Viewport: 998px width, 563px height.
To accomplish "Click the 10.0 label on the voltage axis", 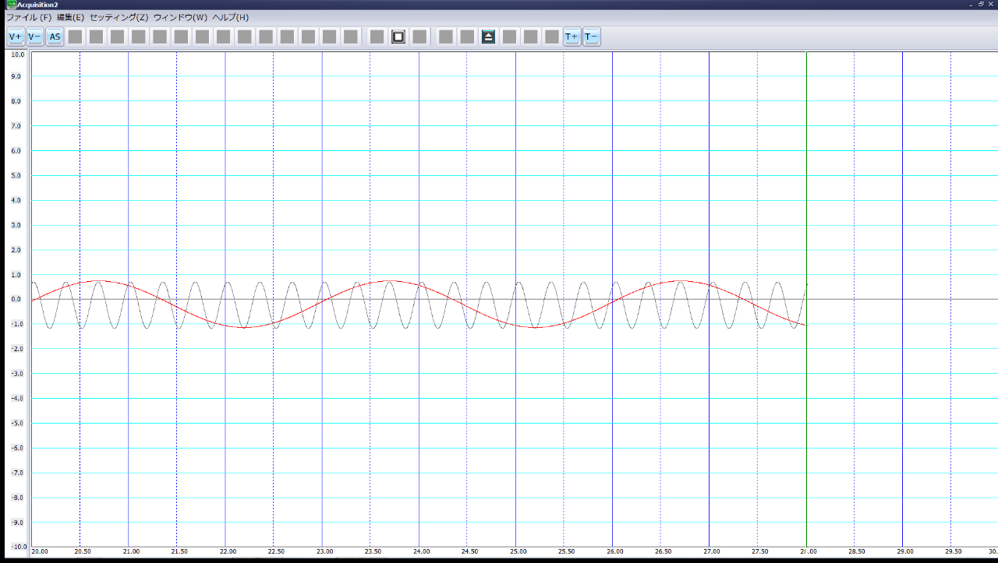I will [x=16, y=55].
